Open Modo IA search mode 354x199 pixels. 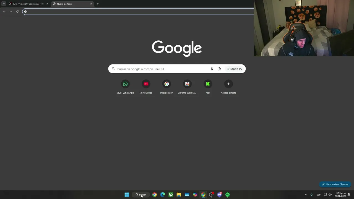234,69
